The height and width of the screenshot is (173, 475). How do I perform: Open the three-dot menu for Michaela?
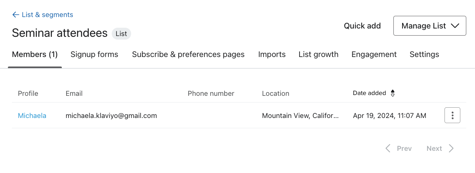click(x=452, y=115)
